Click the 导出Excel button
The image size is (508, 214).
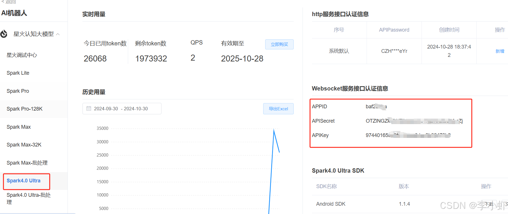[x=278, y=109]
